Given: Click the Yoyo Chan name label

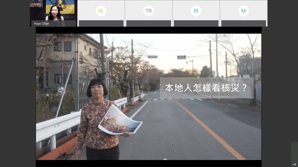Looking at the screenshot, I should pyautogui.click(x=41, y=23).
